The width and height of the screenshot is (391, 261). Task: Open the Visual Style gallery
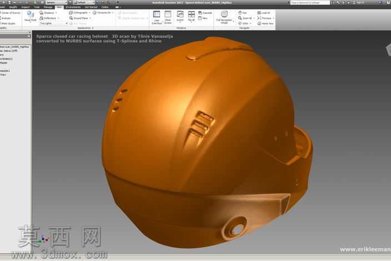tap(31, 17)
